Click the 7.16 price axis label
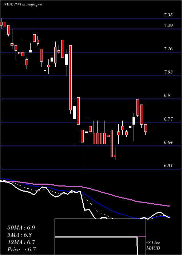 coord(168,49)
